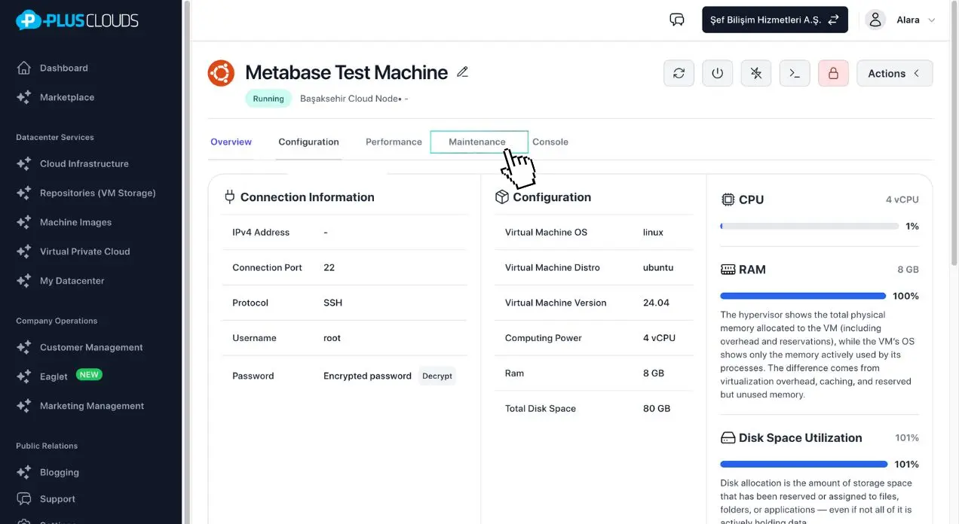The height and width of the screenshot is (524, 959).
Task: Switch to the Maintenance tab
Action: [x=476, y=142]
